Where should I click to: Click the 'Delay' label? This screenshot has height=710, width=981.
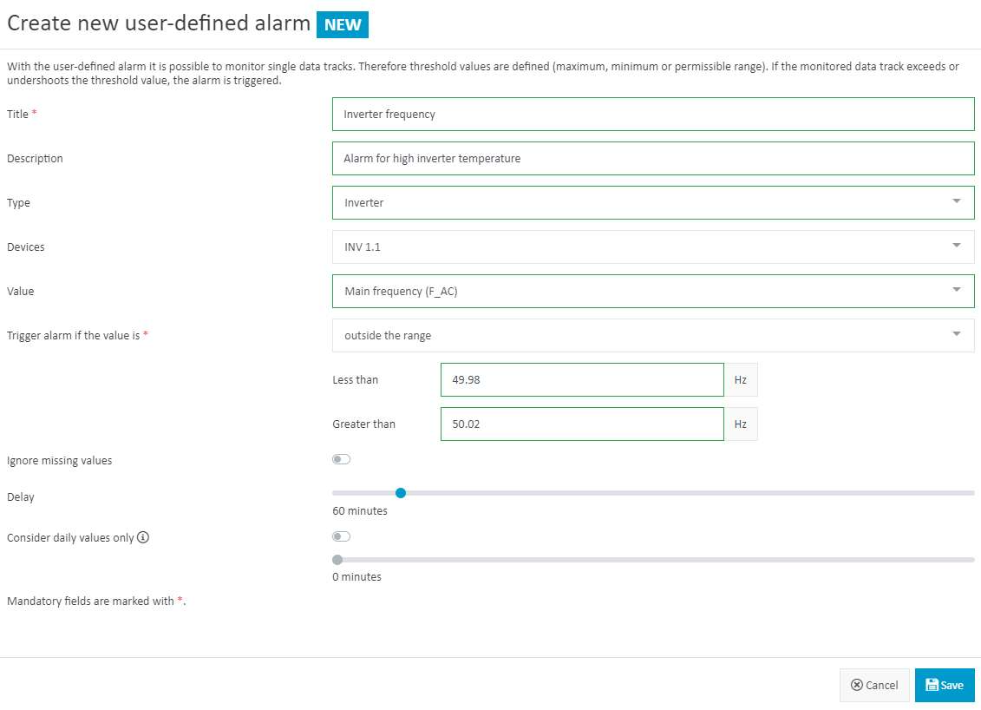21,497
